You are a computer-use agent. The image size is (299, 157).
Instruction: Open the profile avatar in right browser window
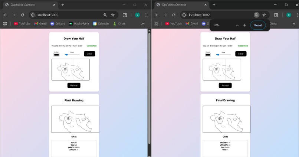(289, 15)
